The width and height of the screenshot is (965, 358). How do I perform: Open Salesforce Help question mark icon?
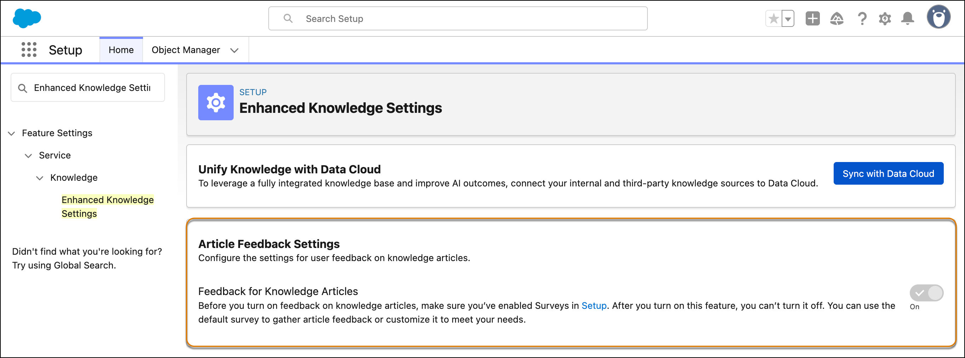(x=862, y=18)
